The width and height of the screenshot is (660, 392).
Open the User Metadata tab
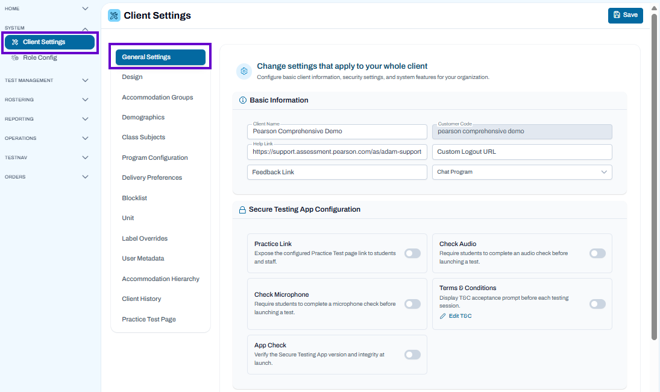tap(143, 259)
